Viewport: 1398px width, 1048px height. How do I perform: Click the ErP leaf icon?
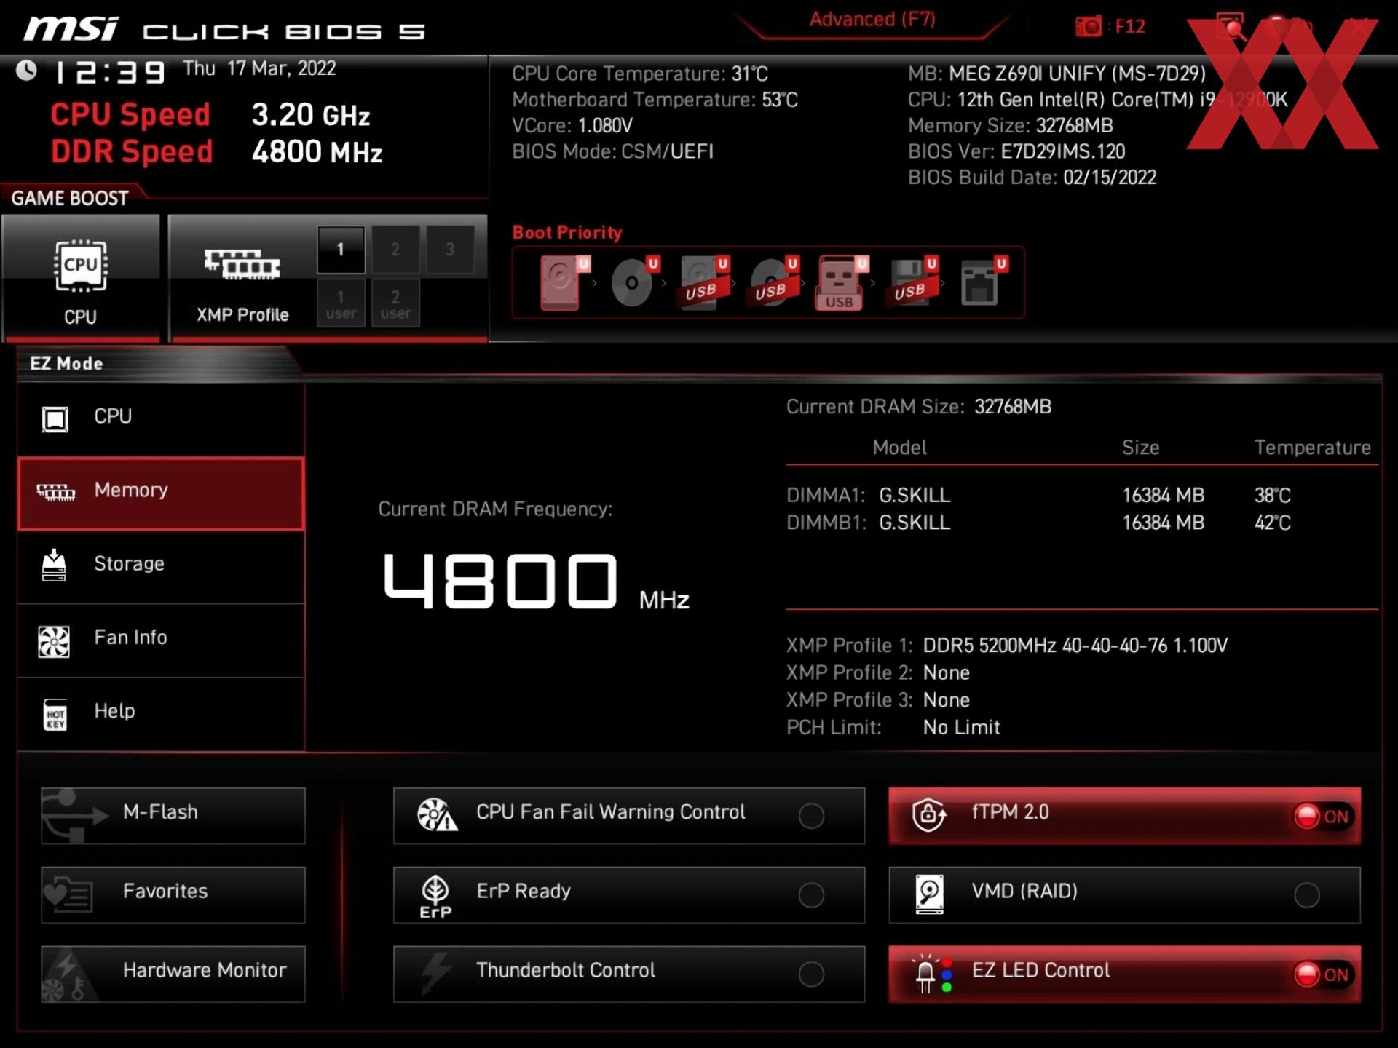click(435, 897)
